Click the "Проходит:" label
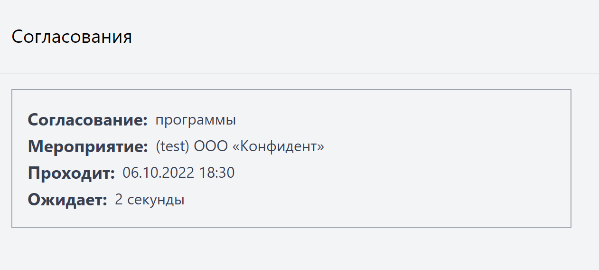This screenshot has width=599, height=270. [71, 173]
